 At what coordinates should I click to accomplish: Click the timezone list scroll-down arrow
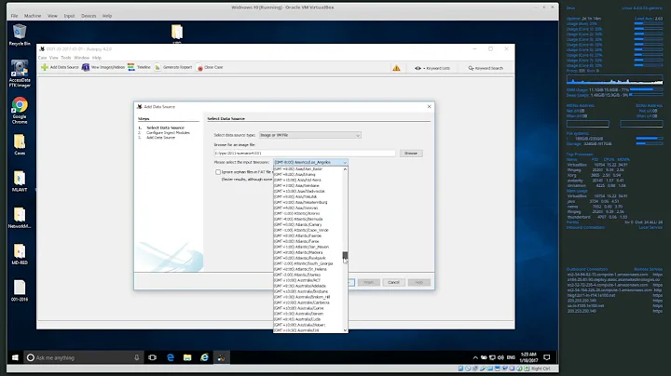pyautogui.click(x=345, y=330)
